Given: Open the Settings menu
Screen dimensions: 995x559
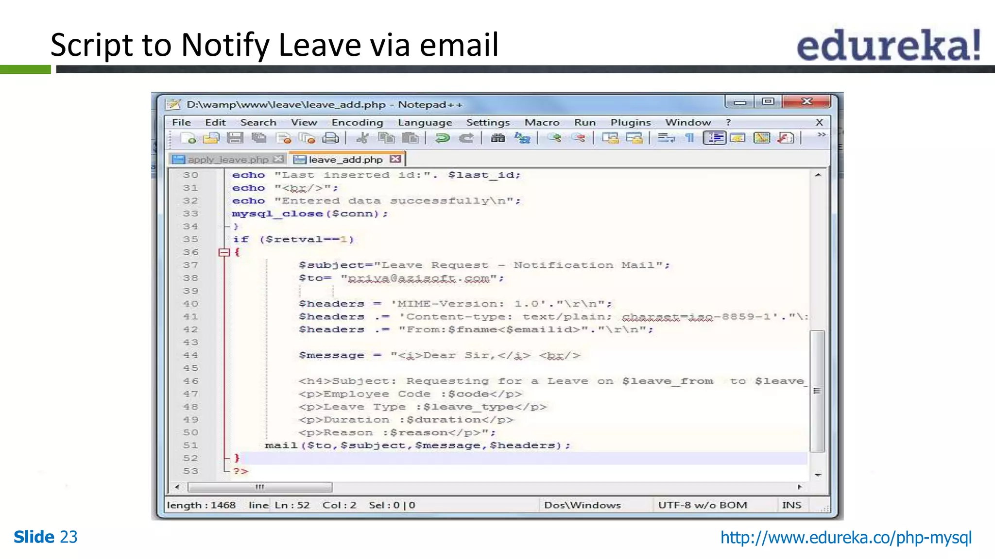Looking at the screenshot, I should 488,122.
